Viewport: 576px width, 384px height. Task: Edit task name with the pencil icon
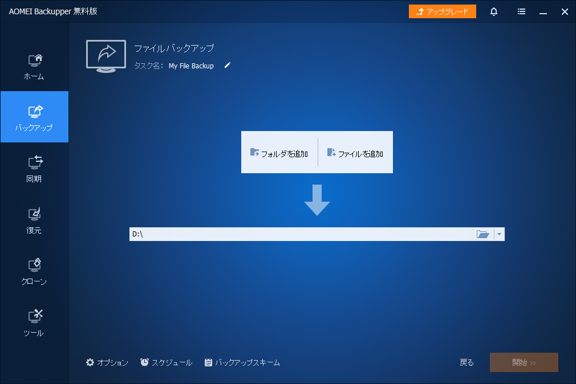pos(228,66)
